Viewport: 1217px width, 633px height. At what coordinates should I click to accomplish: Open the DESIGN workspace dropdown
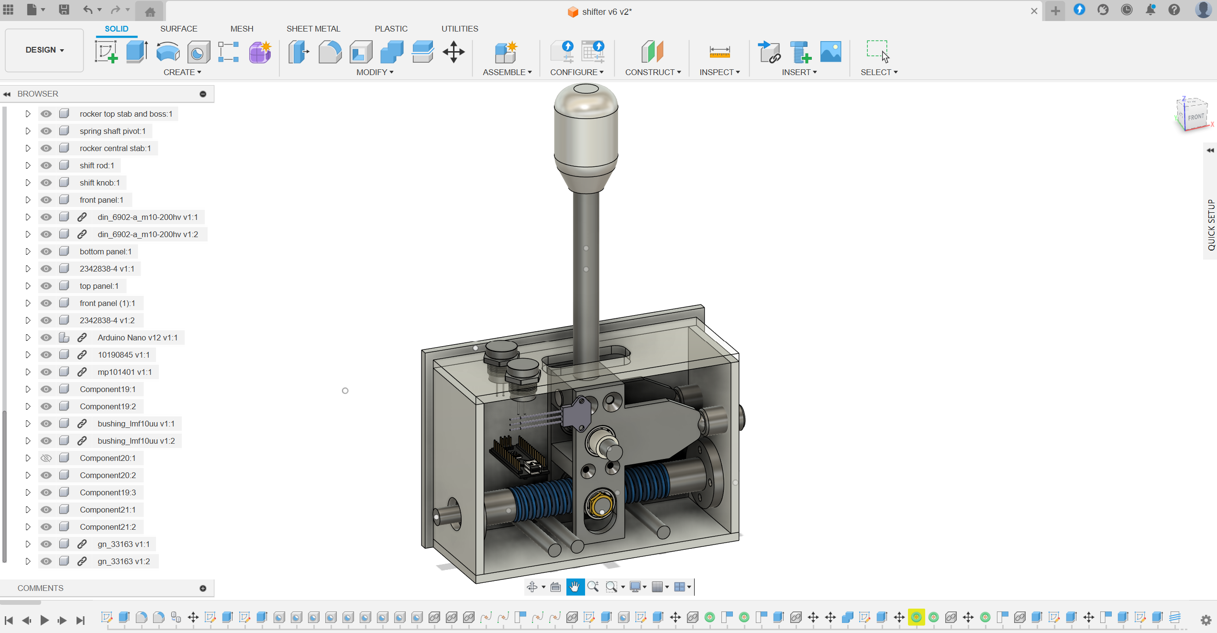tap(44, 50)
